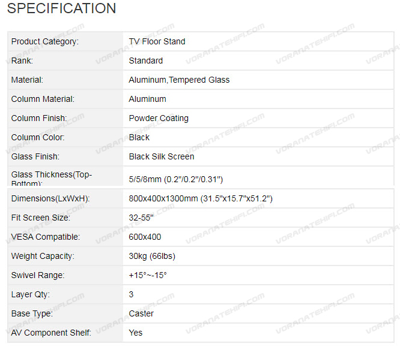Click the Rank value Standard

[146, 61]
